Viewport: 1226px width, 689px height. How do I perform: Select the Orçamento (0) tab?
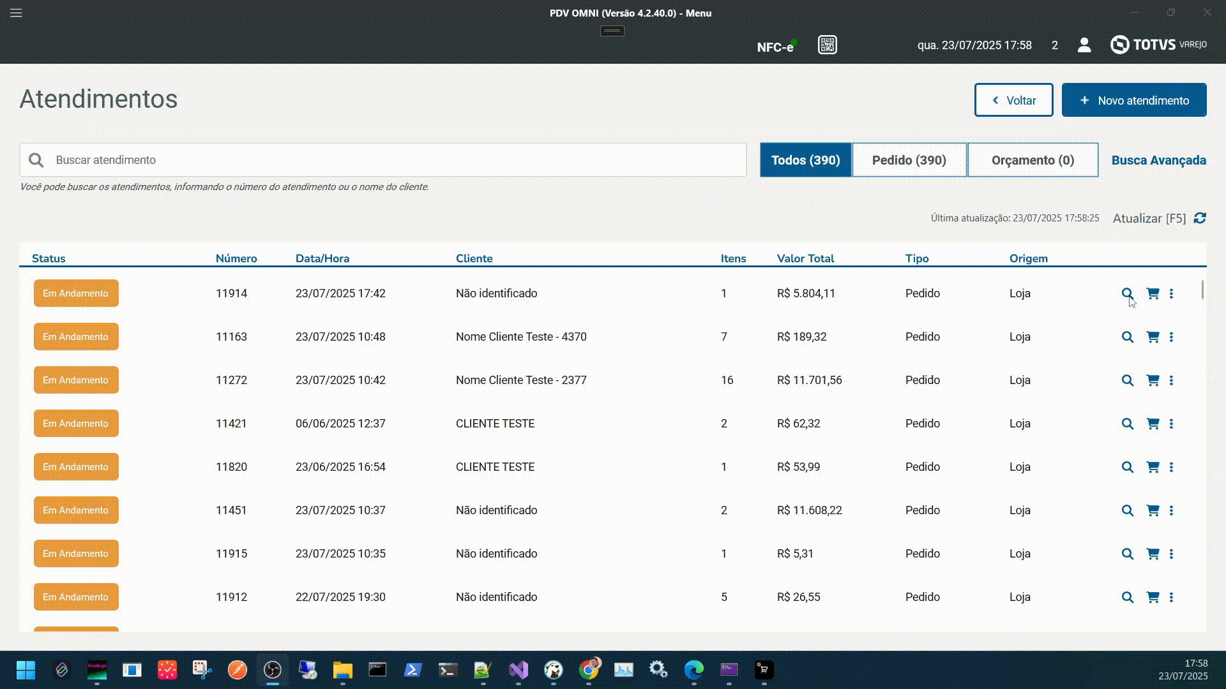click(x=1033, y=160)
